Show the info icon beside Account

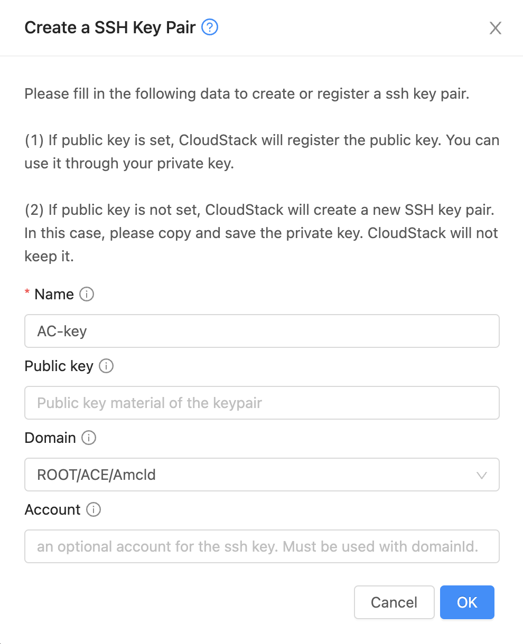click(x=94, y=509)
